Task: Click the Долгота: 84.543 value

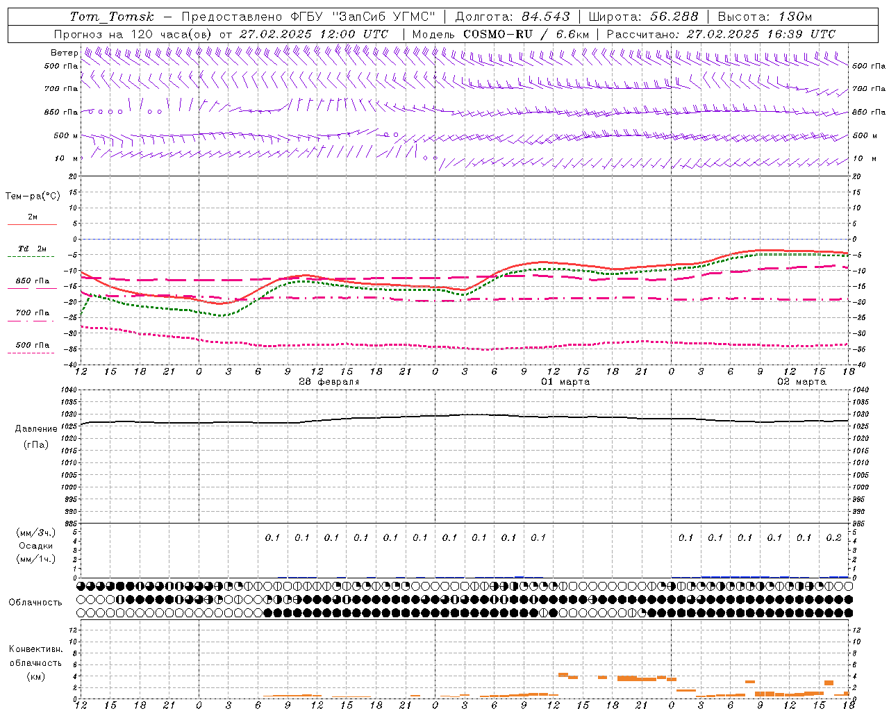Action: click(x=513, y=17)
